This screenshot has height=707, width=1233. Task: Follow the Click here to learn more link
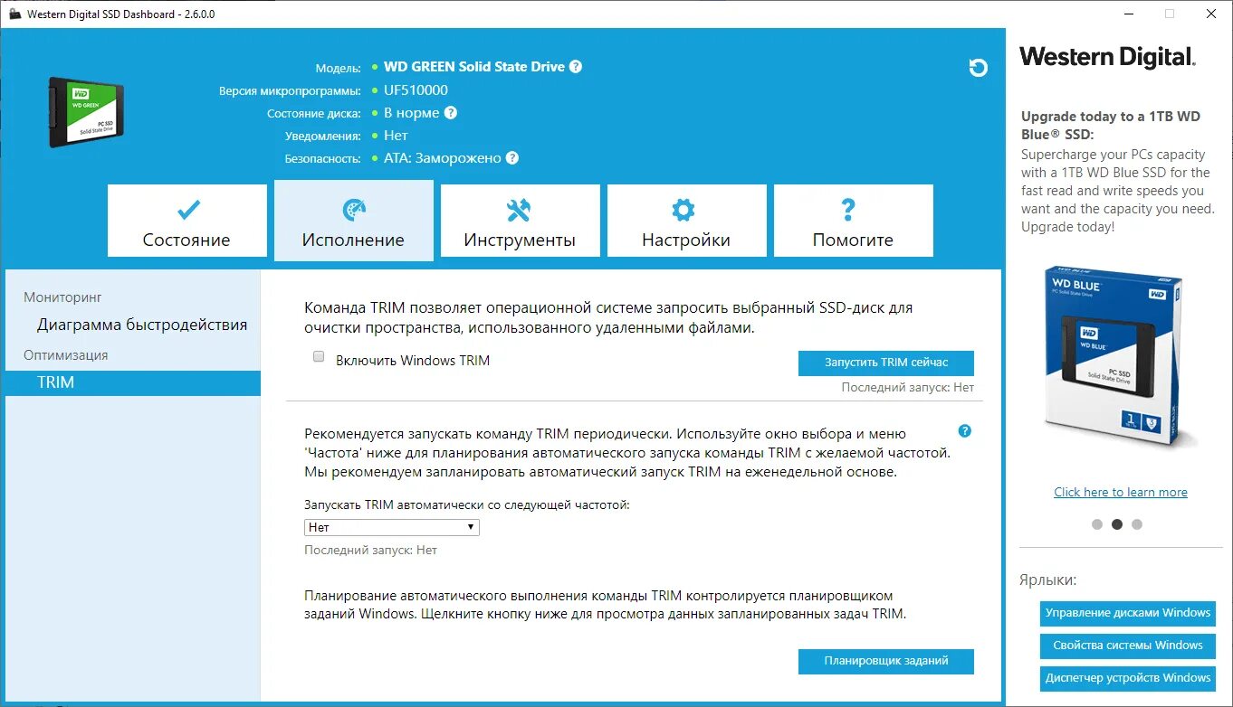coord(1120,491)
